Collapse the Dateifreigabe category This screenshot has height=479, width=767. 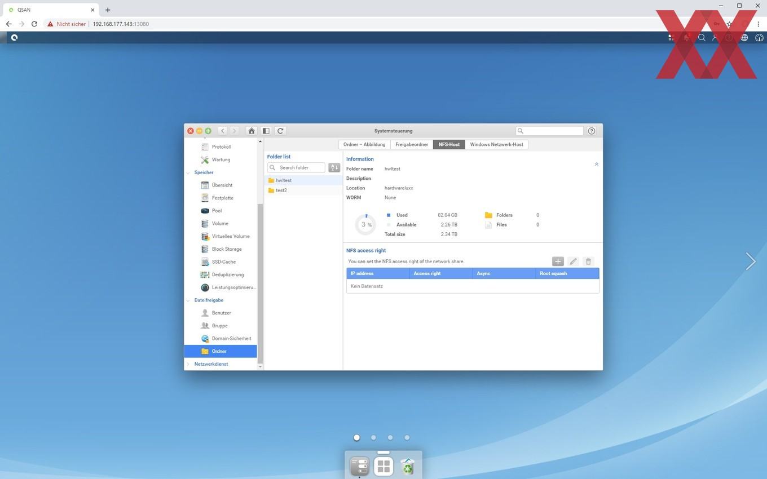click(x=188, y=300)
